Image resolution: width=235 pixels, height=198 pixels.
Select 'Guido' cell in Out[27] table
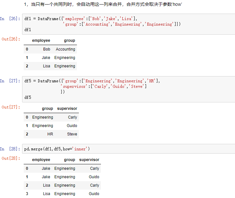[x=72, y=125]
